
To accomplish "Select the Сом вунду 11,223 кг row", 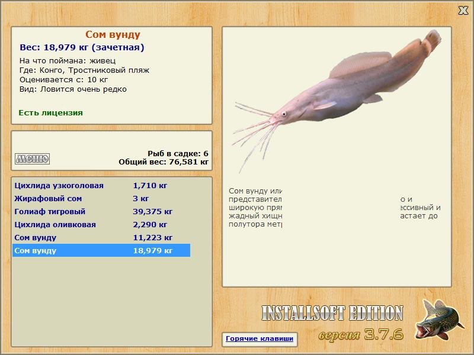I will 101,238.
